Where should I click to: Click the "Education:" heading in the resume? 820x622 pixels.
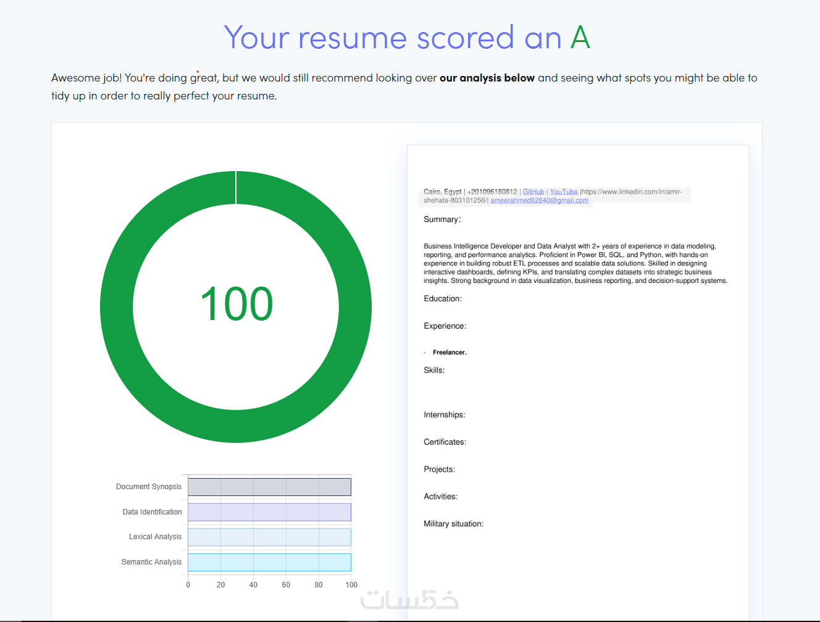(x=443, y=299)
